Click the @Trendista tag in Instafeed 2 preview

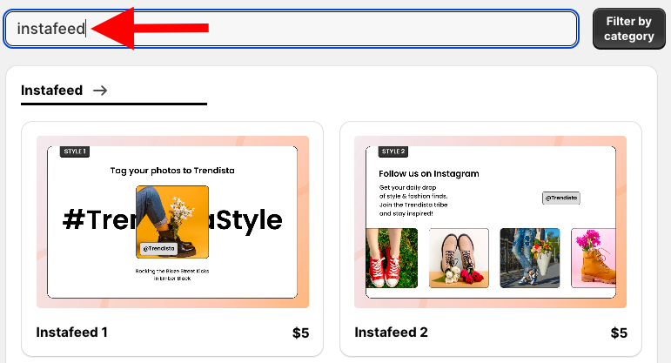[x=561, y=198]
